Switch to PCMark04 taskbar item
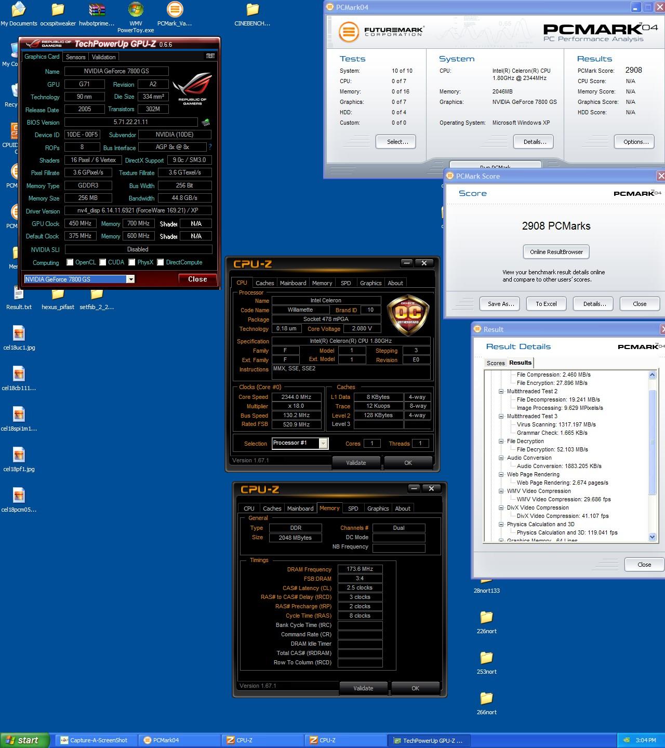The width and height of the screenshot is (665, 748). [x=180, y=740]
